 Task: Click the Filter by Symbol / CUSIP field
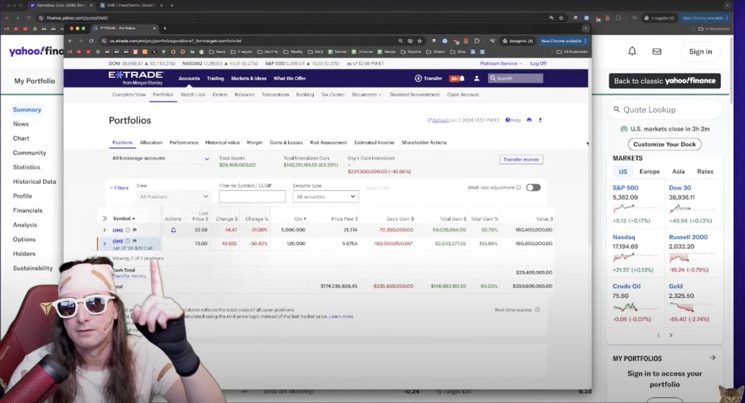252,197
